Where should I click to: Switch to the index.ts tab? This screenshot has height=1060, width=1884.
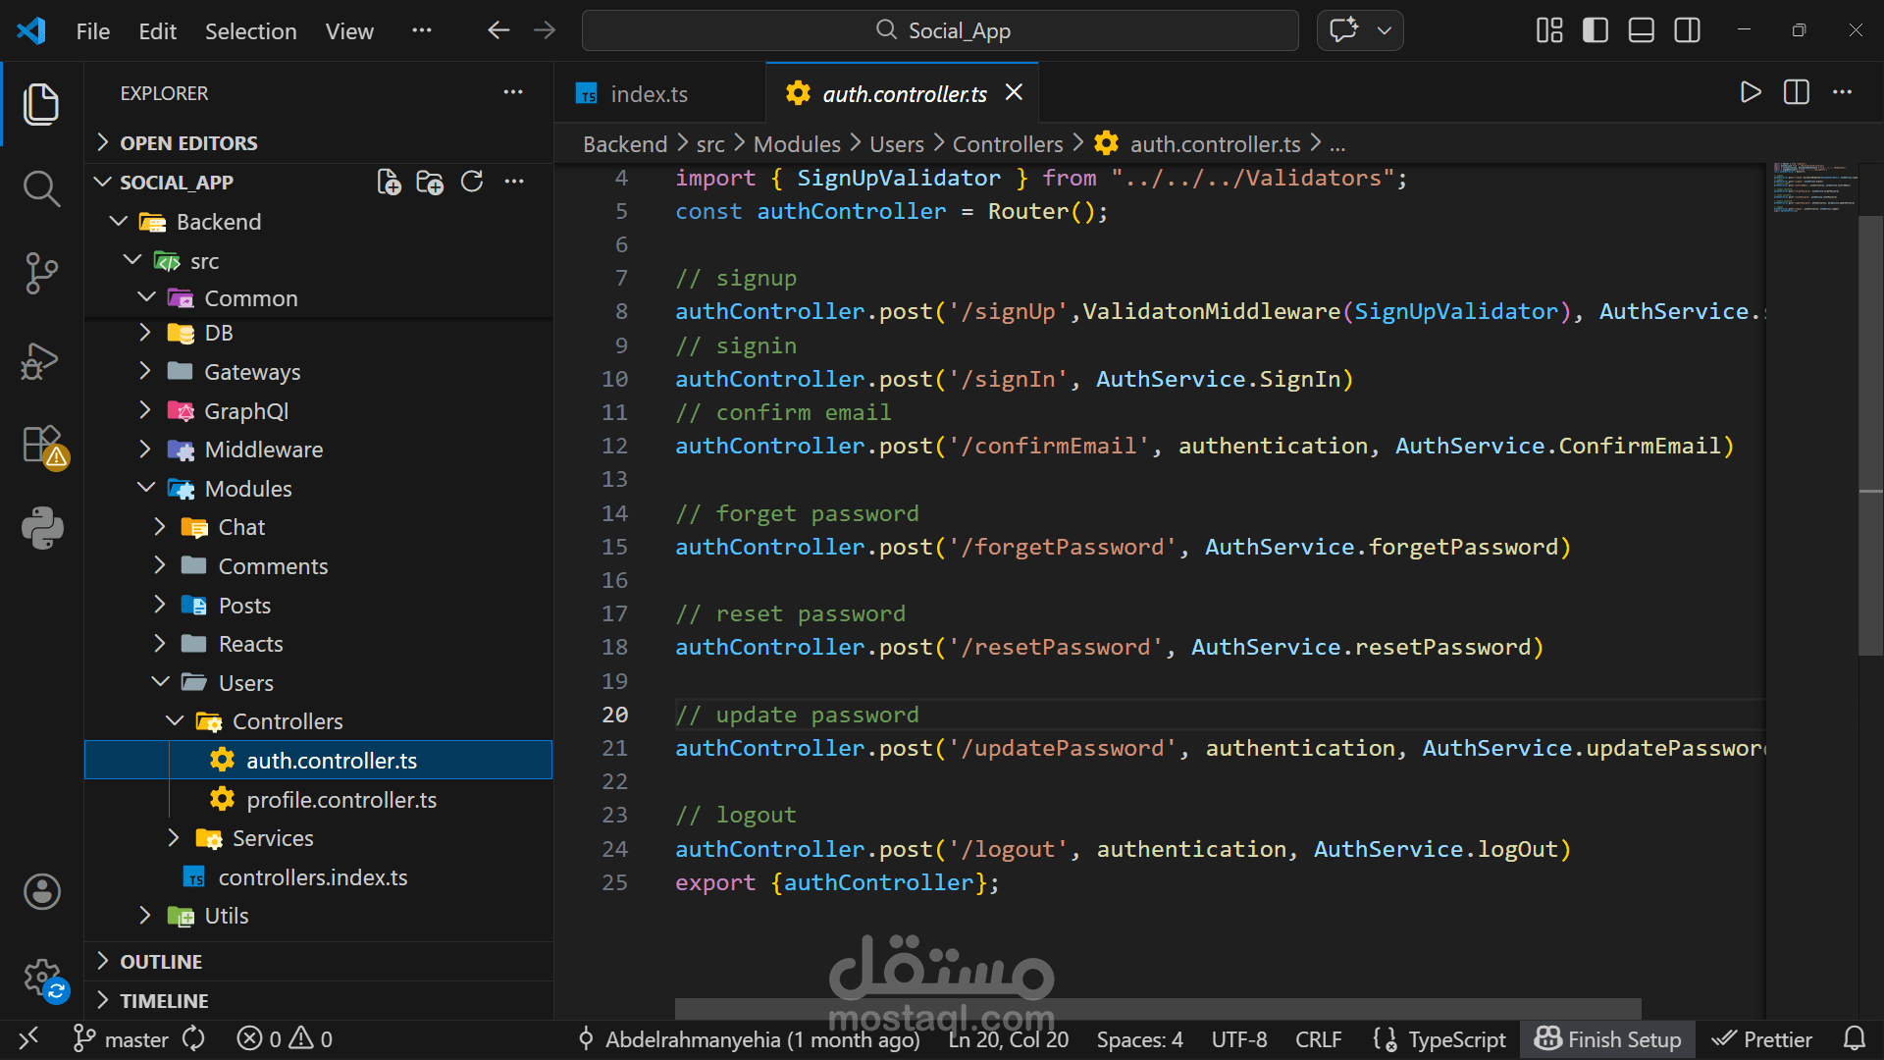649,94
